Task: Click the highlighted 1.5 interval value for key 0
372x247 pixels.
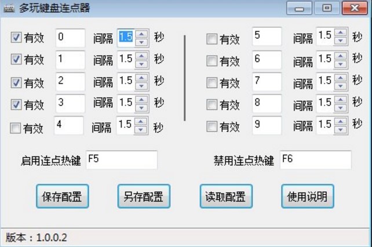Action: point(126,37)
